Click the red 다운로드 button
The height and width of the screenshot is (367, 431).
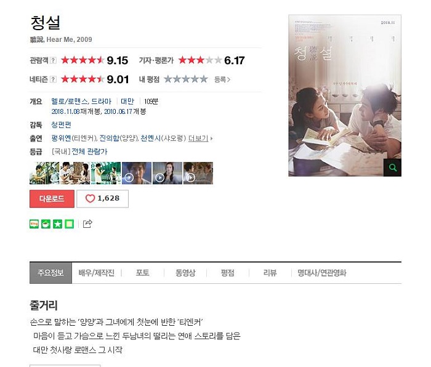click(52, 198)
